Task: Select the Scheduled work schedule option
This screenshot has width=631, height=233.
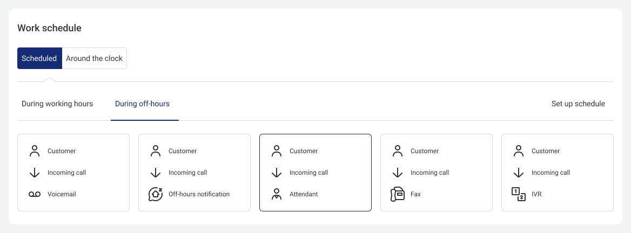Action: (39, 58)
